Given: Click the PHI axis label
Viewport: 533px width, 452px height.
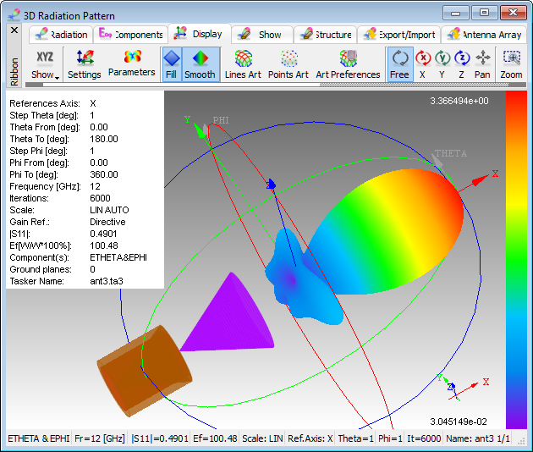Looking at the screenshot, I should point(221,120).
